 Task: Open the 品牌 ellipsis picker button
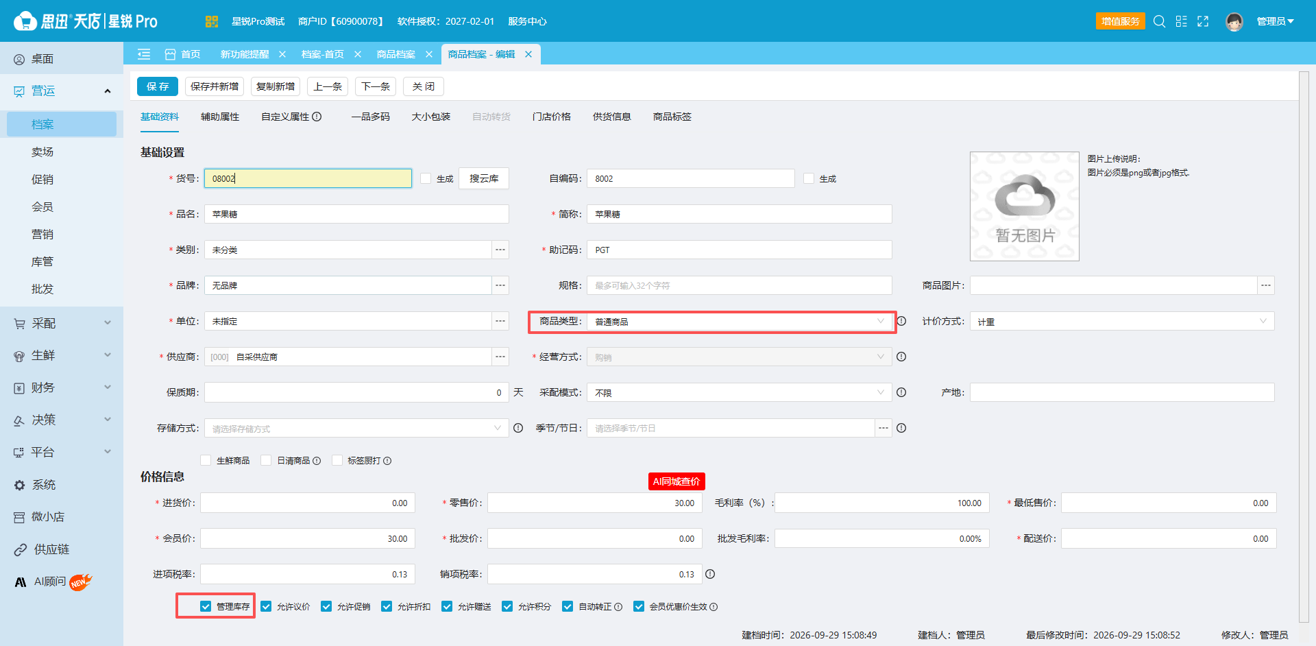500,285
